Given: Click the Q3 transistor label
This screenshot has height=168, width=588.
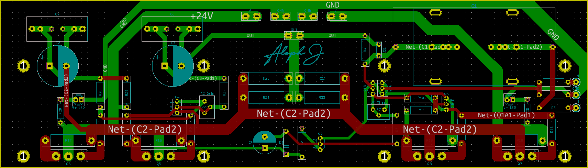Looking at the screenshot, I should point(446,94).
